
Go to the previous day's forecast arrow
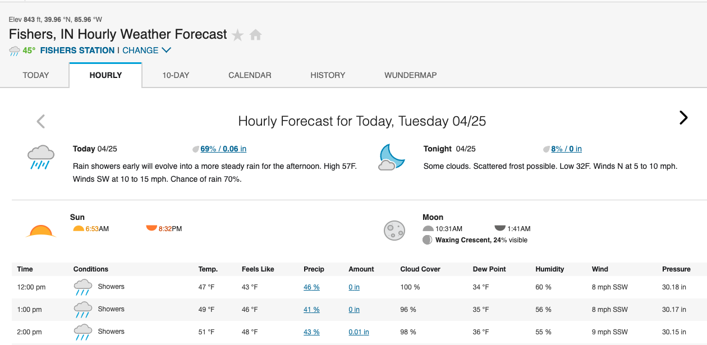[40, 121]
